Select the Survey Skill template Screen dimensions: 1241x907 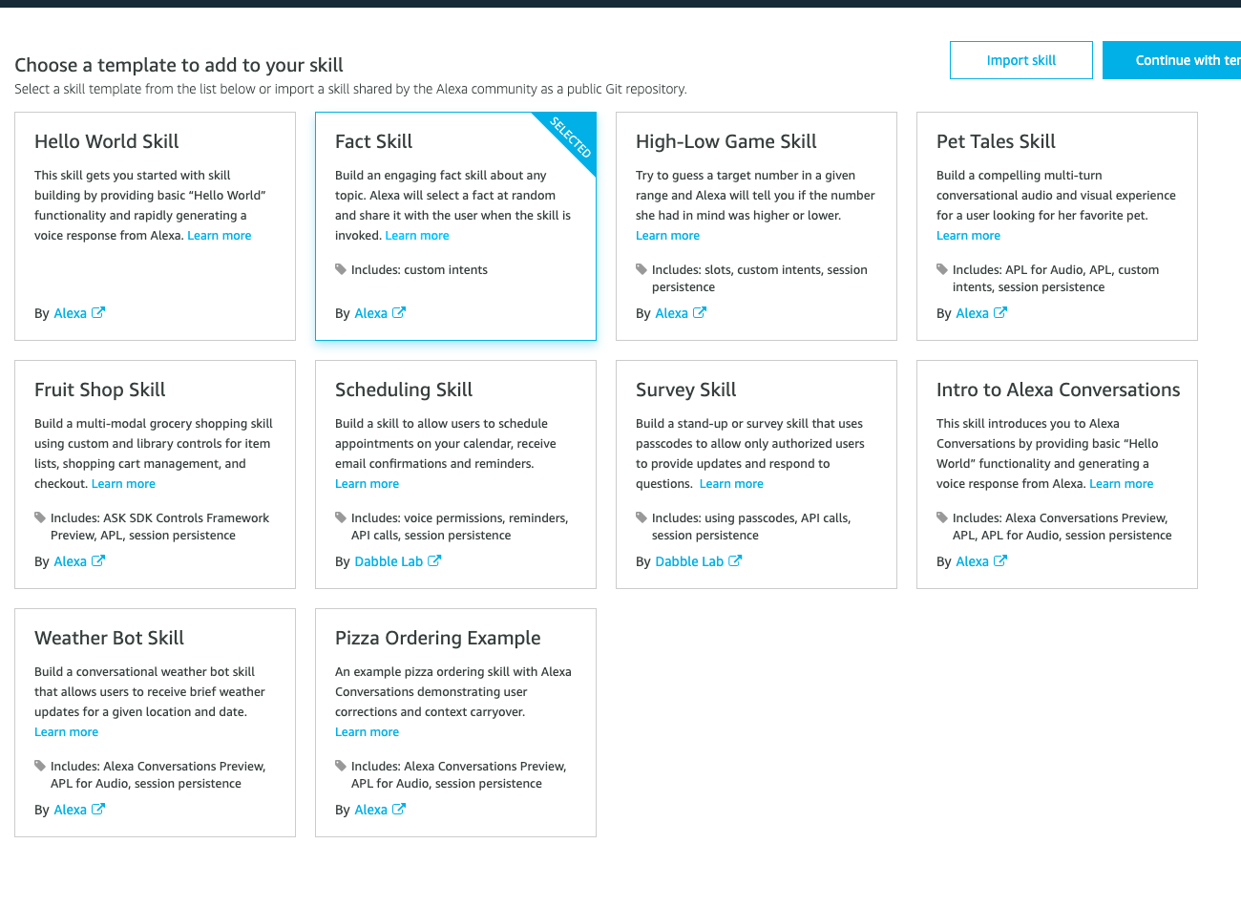click(x=756, y=475)
